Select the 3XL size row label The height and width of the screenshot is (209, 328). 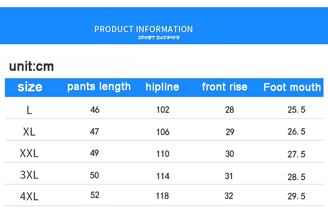pos(29,175)
